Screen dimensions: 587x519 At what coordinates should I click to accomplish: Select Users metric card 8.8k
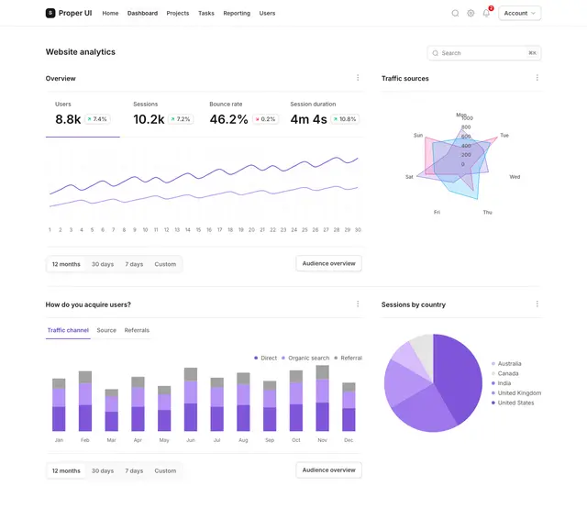point(83,115)
